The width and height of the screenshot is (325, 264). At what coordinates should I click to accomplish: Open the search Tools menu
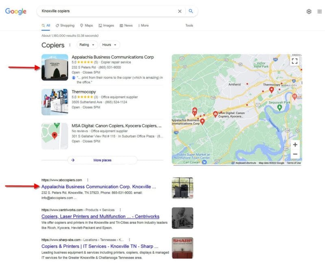pos(189,26)
